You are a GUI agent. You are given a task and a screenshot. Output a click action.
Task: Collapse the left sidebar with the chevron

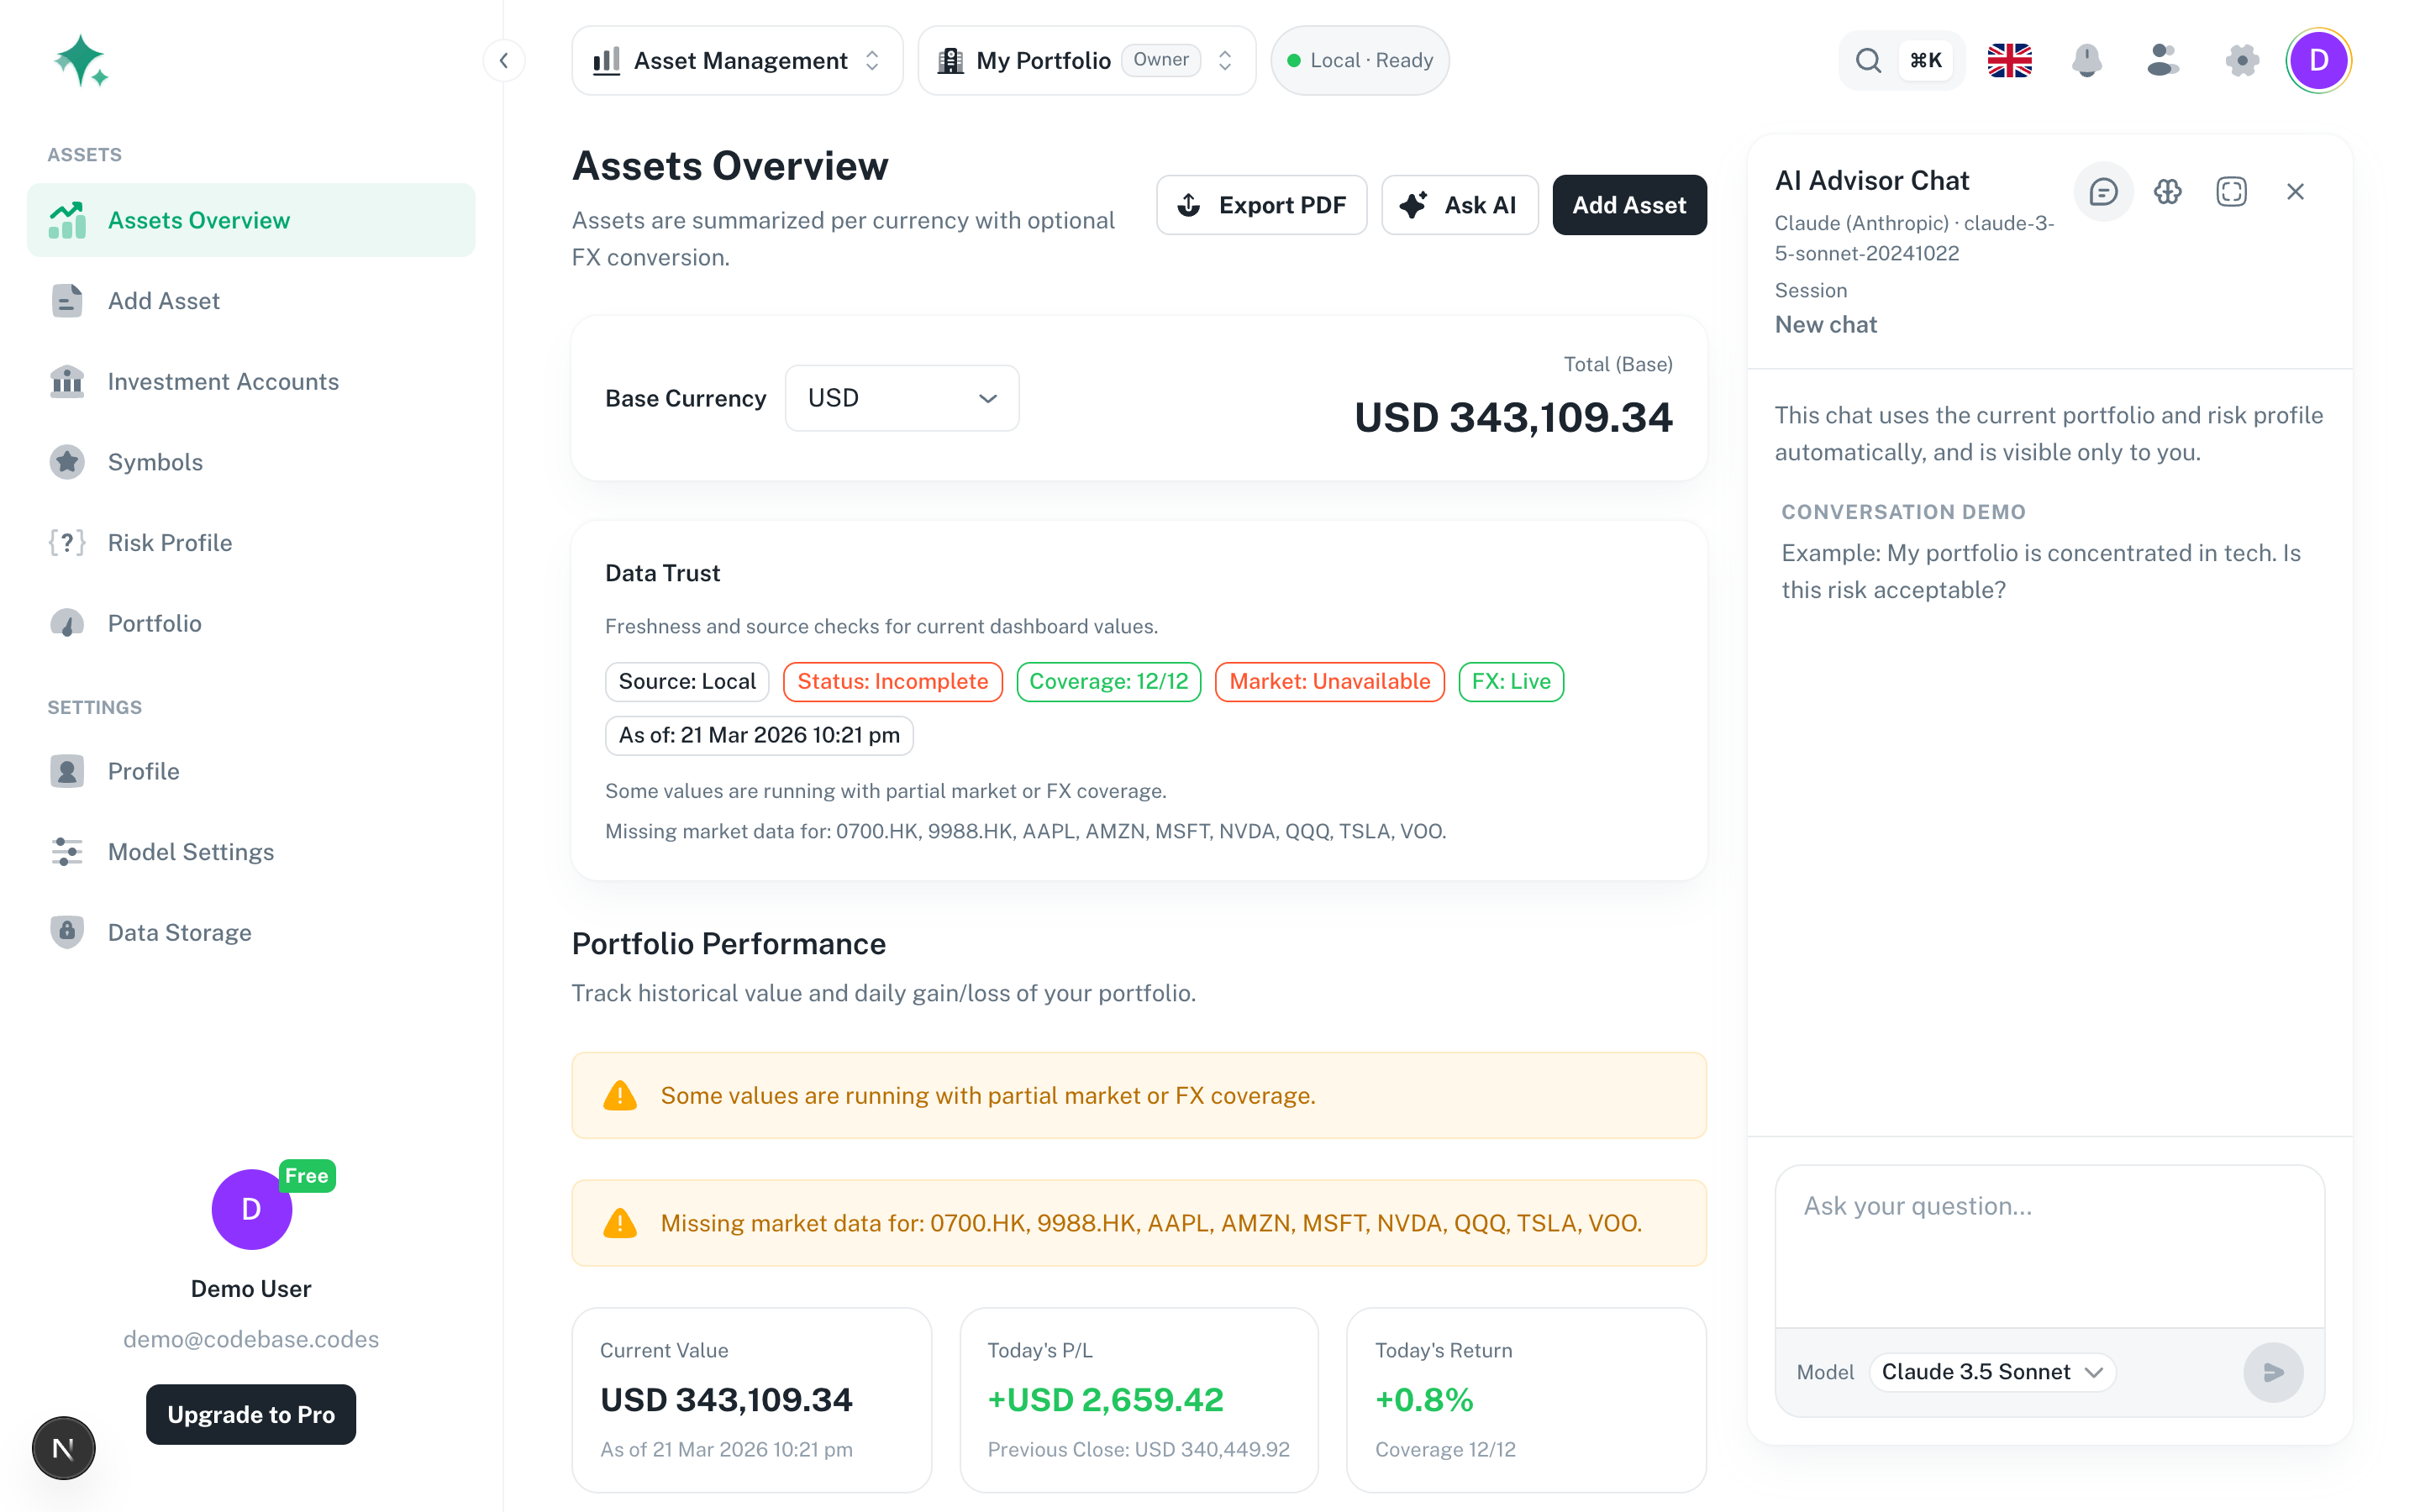504,60
